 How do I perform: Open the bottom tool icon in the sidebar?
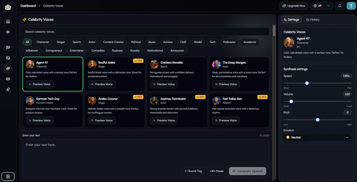click(x=8, y=89)
